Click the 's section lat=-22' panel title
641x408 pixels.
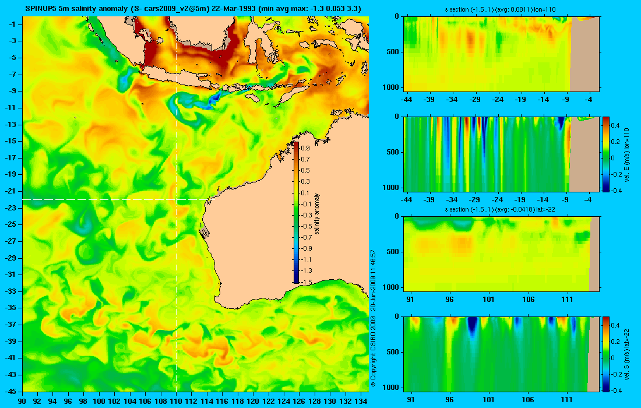point(500,209)
